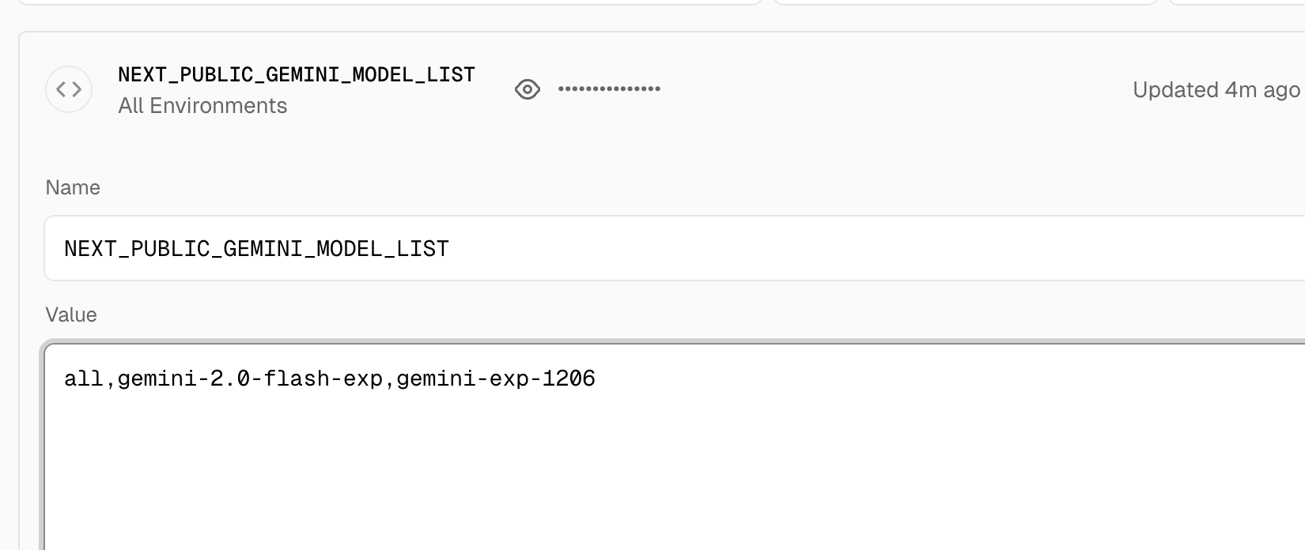Viewport: 1305px width, 550px height.
Task: Place cursor on gemini-exp-1206 in the Value box
Action: pyautogui.click(x=496, y=379)
